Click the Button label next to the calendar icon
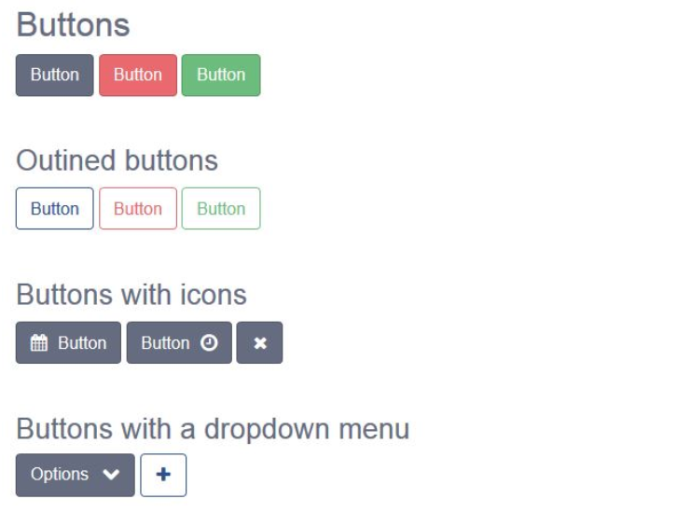691x513 pixels. click(82, 343)
